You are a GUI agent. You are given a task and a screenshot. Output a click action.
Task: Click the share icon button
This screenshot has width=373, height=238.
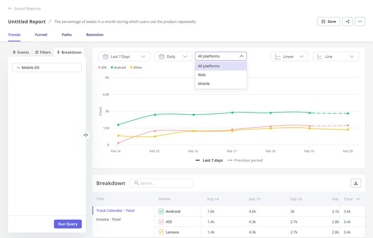pos(347,21)
